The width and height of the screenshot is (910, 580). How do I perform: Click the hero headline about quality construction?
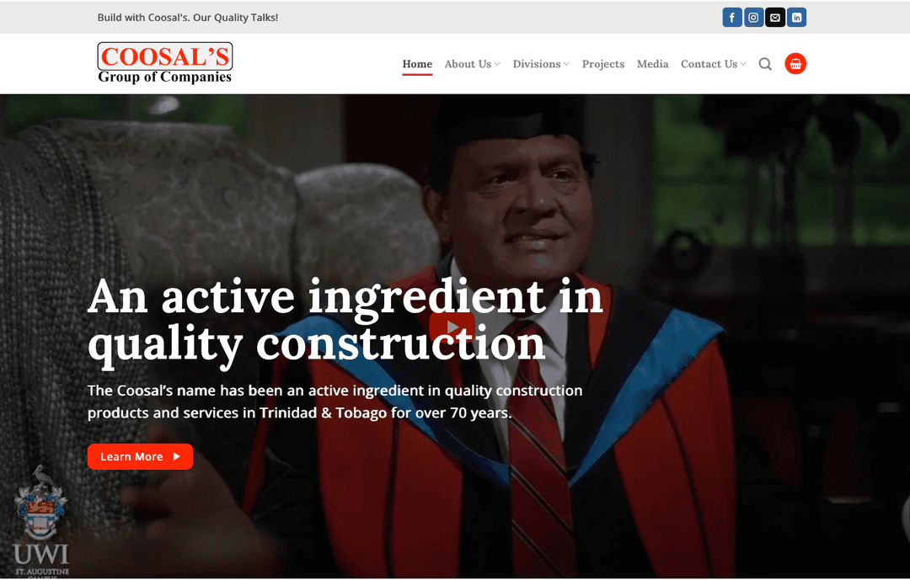[x=345, y=321]
